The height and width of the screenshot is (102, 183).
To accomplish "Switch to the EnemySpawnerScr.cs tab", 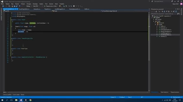I will click(74, 9).
